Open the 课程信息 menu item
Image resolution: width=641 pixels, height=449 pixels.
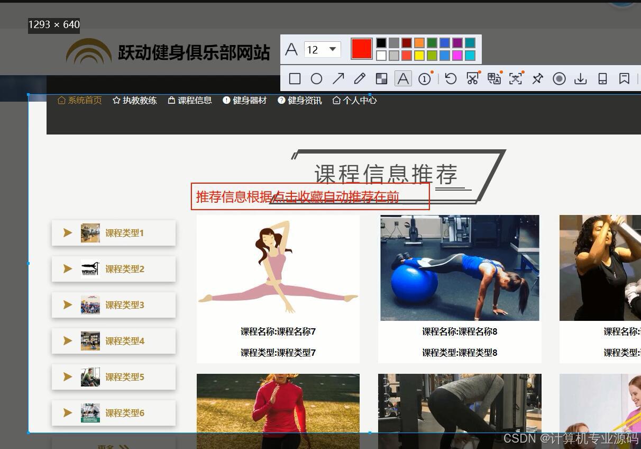[x=190, y=100]
